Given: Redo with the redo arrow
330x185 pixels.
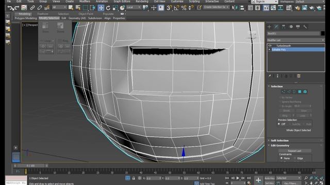Looking at the screenshot, I should (16, 8).
